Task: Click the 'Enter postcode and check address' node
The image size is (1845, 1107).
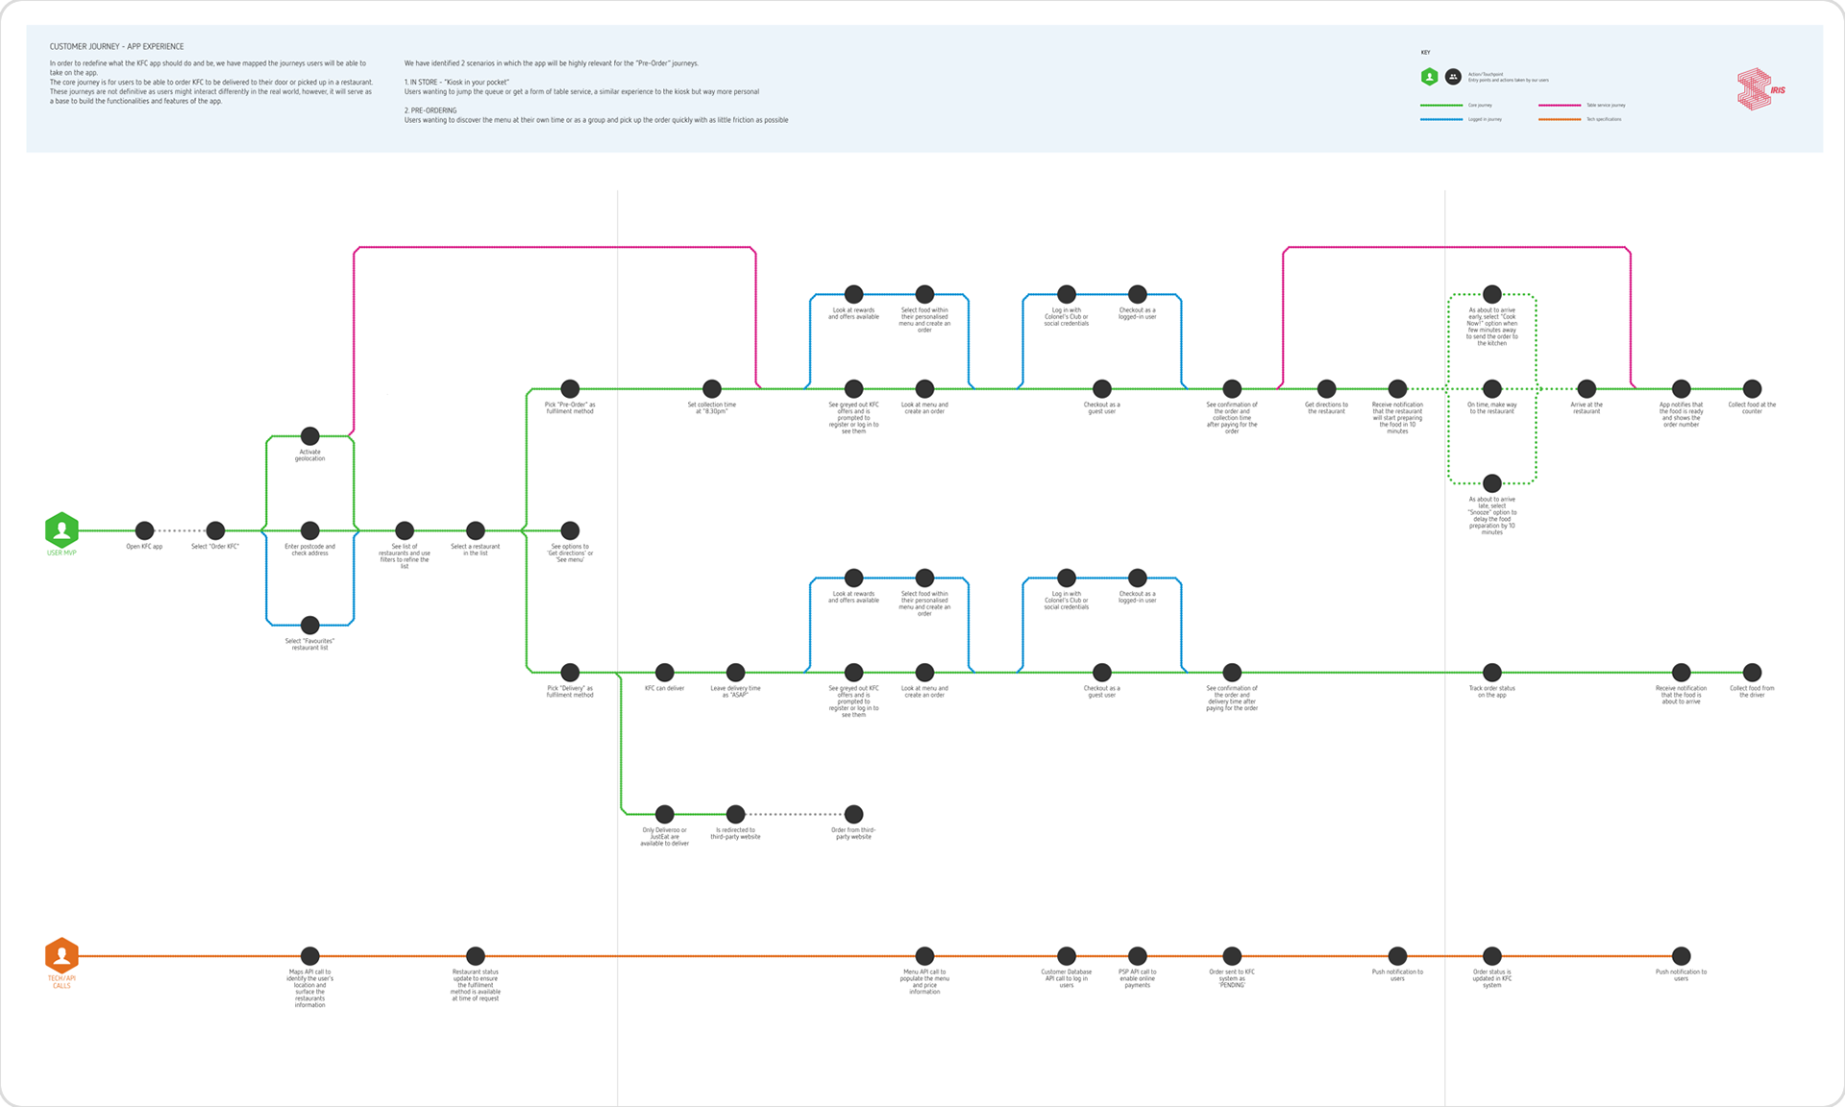Action: 309,530
